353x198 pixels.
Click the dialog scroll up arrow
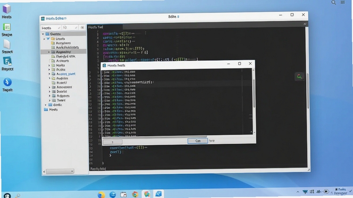click(x=253, y=70)
